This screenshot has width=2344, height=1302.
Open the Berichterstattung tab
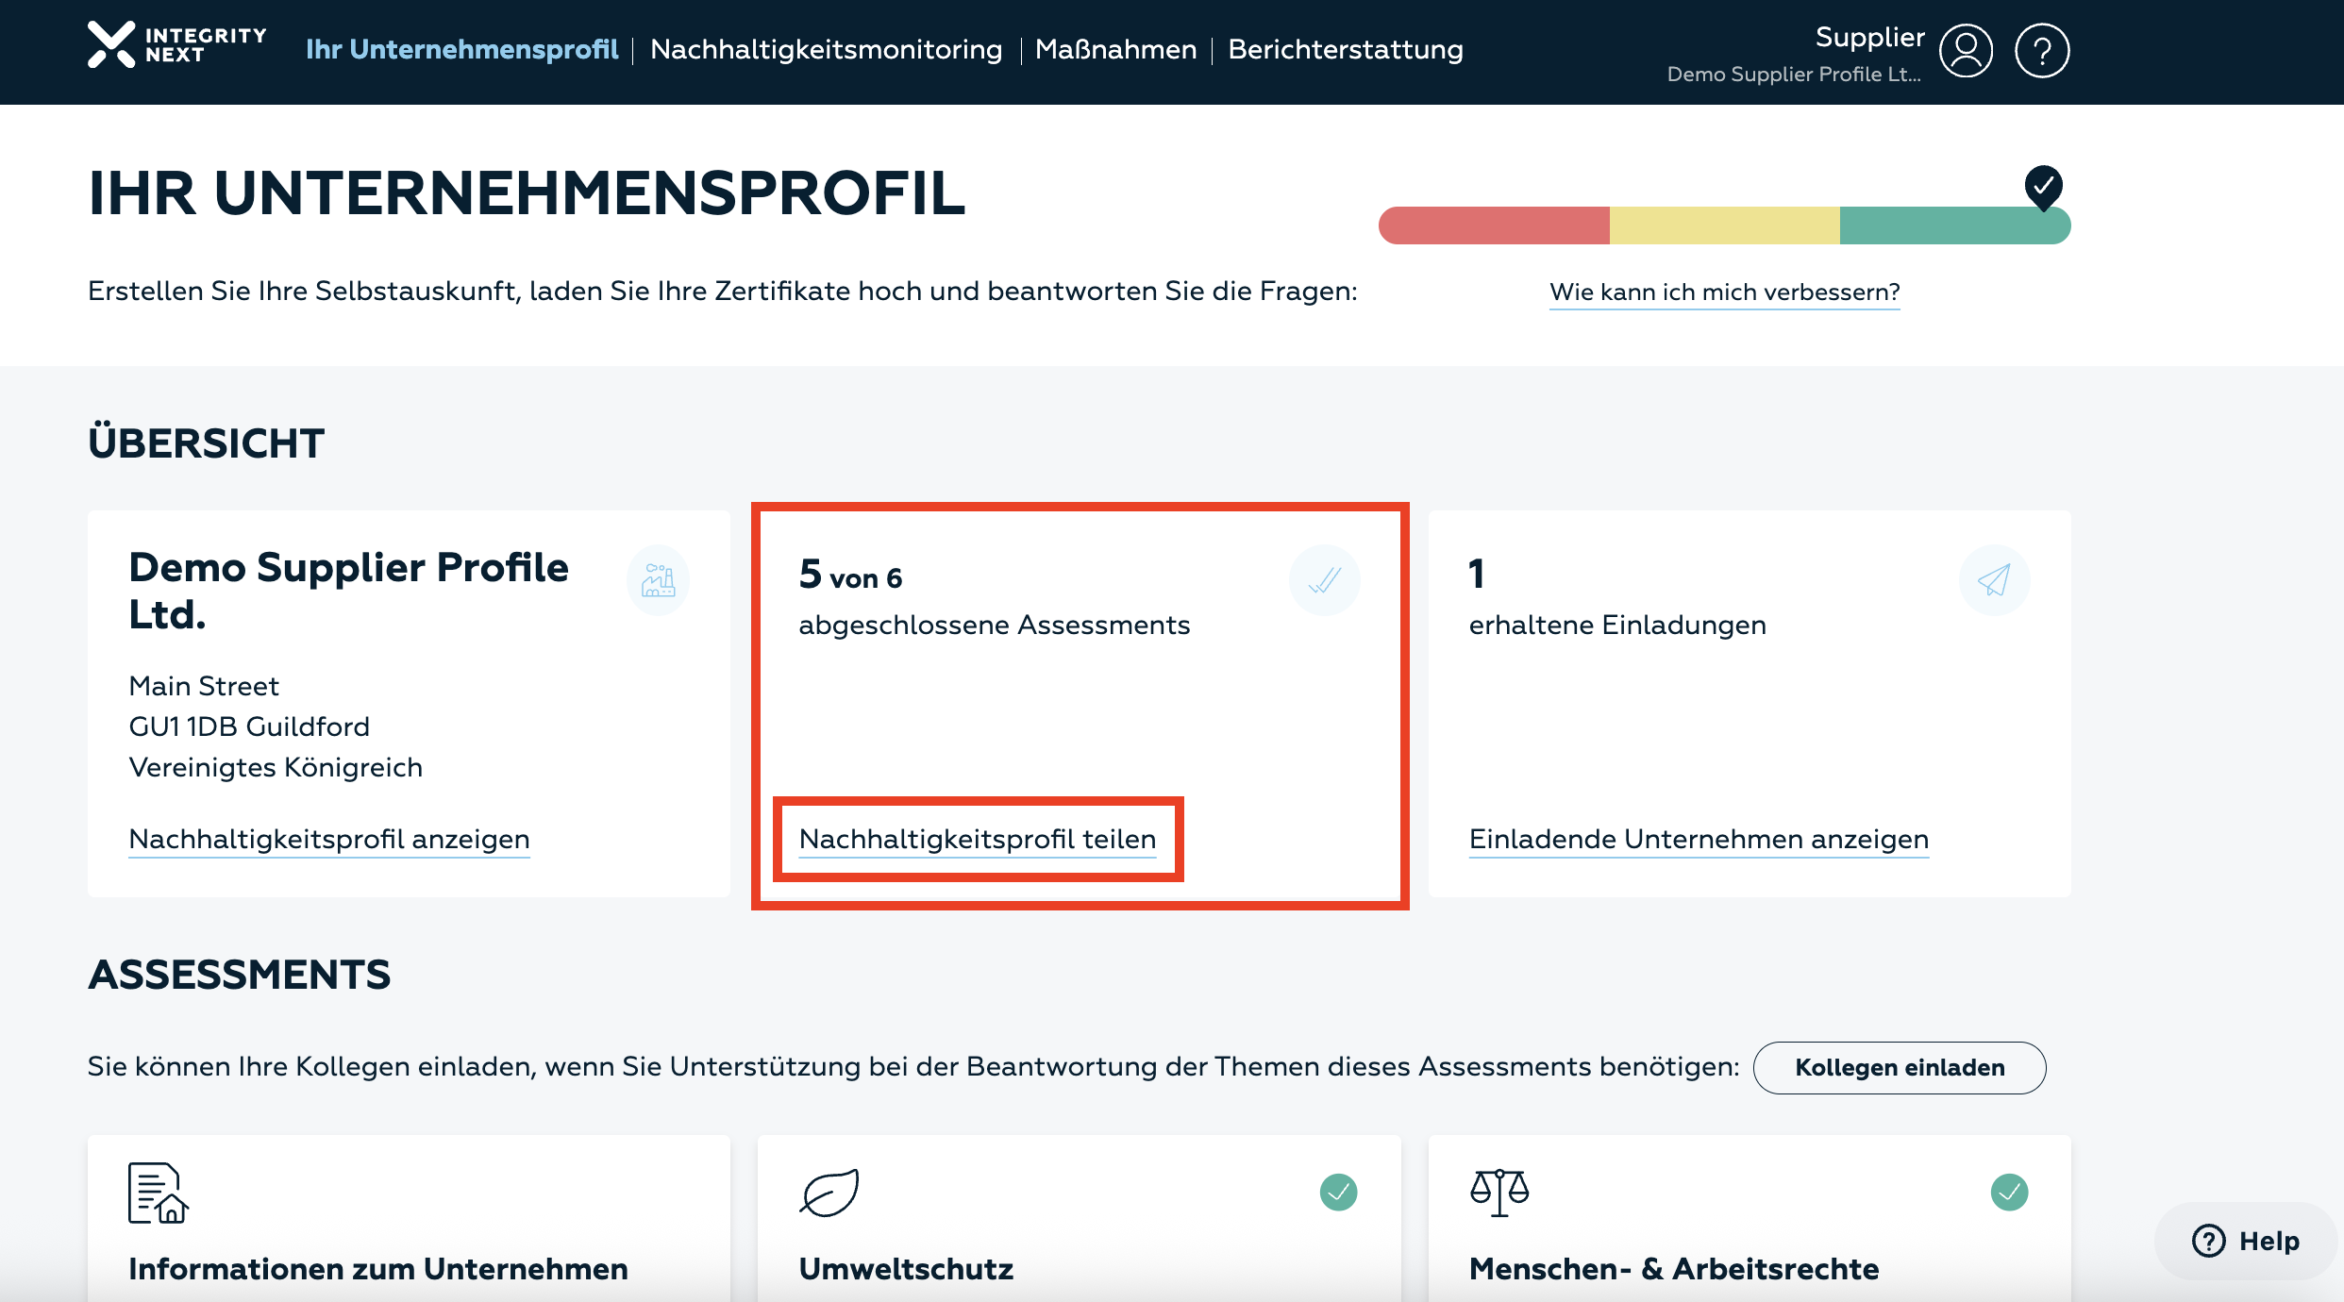[1344, 49]
